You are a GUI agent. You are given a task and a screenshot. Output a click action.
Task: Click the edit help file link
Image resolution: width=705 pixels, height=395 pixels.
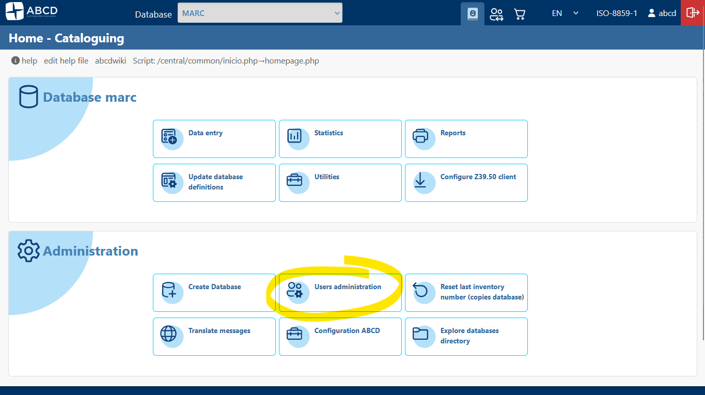coord(66,61)
